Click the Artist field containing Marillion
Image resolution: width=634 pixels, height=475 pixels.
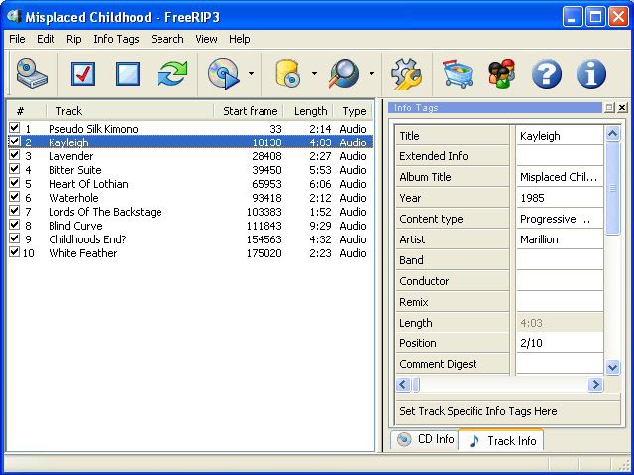point(559,239)
